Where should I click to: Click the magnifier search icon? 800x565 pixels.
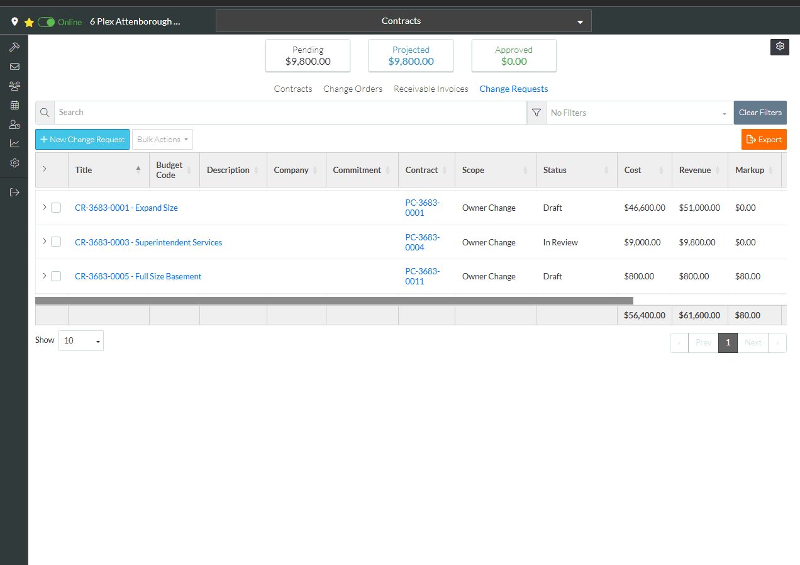45,113
